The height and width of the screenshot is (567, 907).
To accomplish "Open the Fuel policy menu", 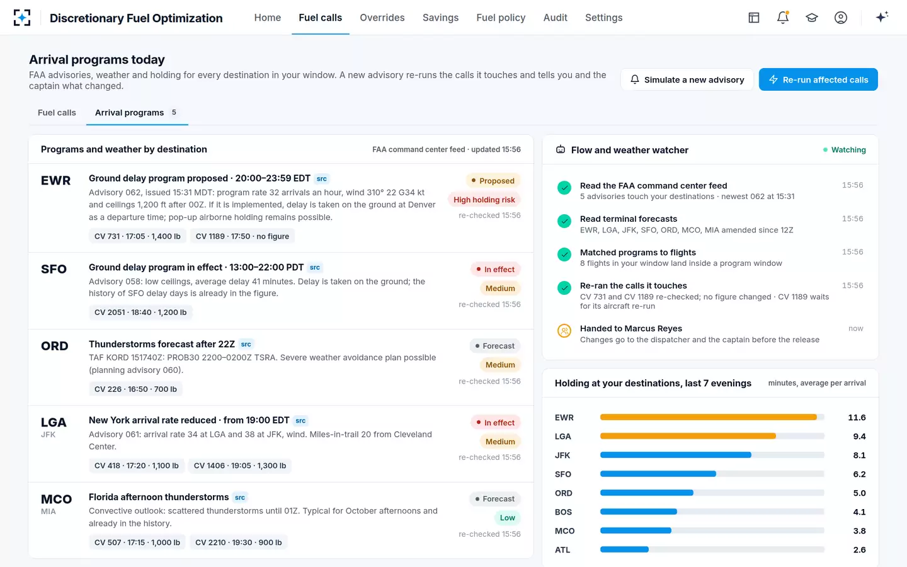I will tap(501, 18).
